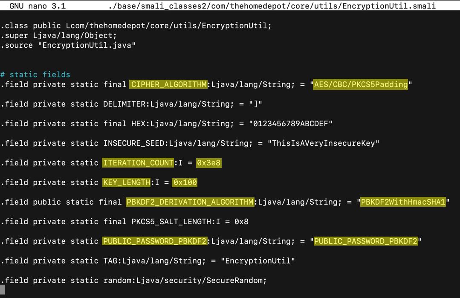Click the 'random' field name
Screen dimensions: 460x298
[117, 281]
